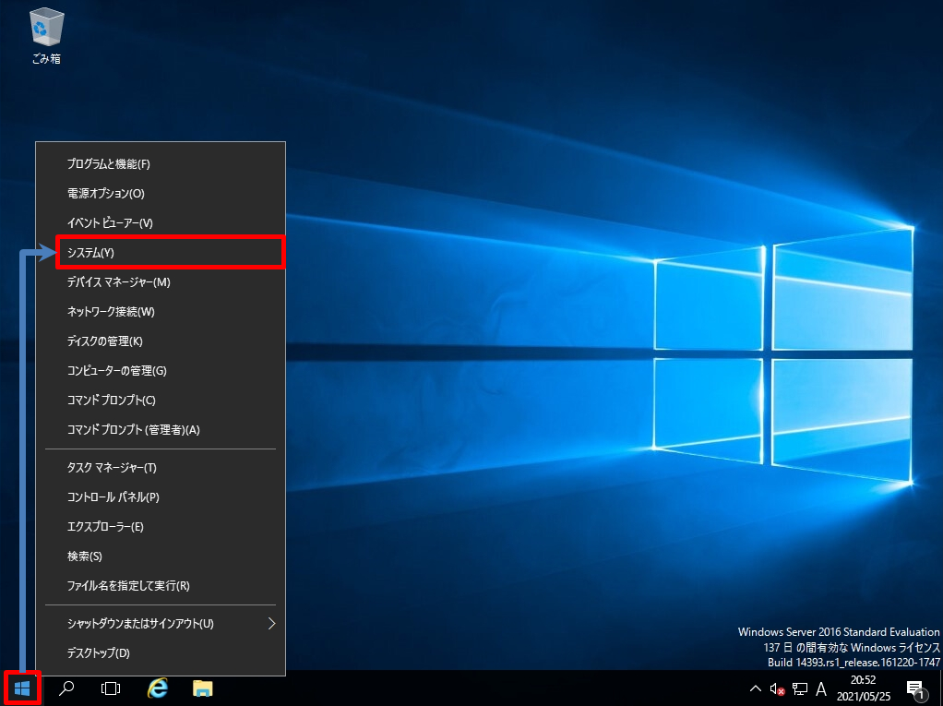Image resolution: width=943 pixels, height=706 pixels.
Task: Click the muted volume tray icon
Action: point(778,689)
